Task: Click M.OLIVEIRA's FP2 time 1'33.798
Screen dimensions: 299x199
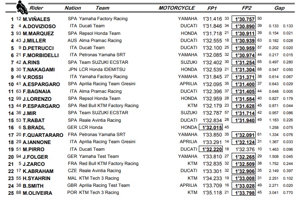Action: (x=243, y=193)
